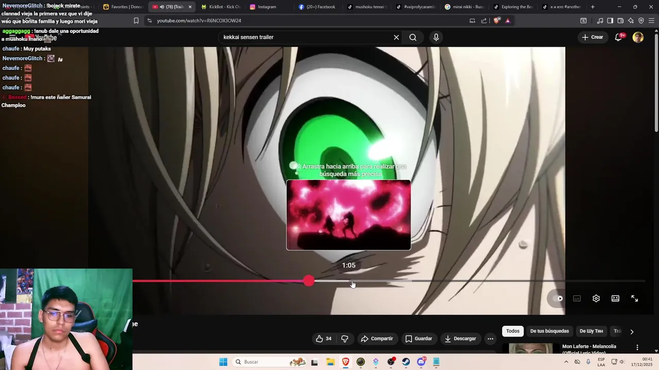Open File Explorer from taskbar

pos(331,362)
